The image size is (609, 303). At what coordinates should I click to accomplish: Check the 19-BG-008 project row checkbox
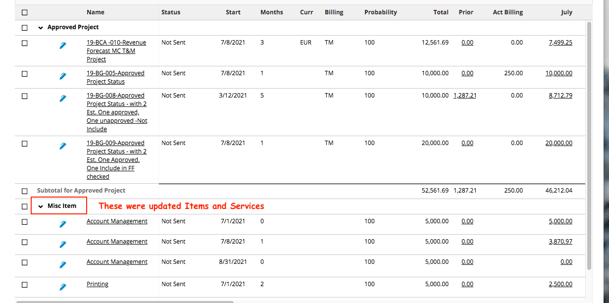pyautogui.click(x=25, y=97)
